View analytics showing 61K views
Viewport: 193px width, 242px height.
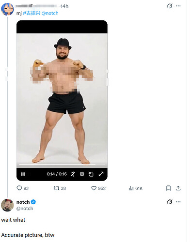pos(135,188)
